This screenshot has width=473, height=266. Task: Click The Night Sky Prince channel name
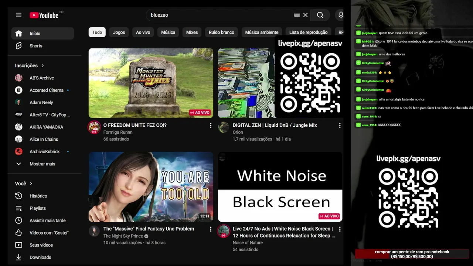click(123, 236)
